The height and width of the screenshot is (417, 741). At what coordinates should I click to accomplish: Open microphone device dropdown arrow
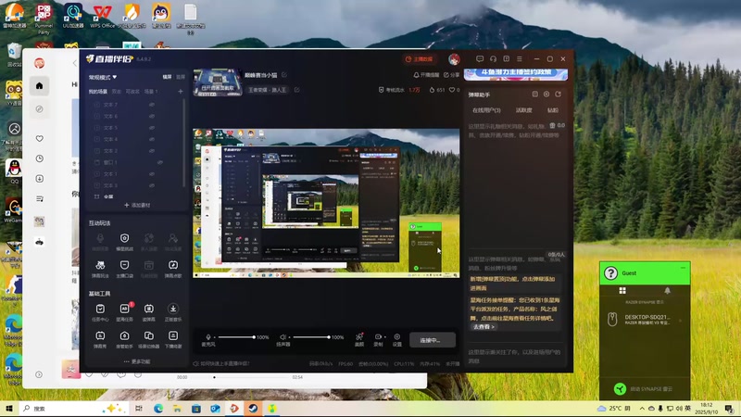215,337
